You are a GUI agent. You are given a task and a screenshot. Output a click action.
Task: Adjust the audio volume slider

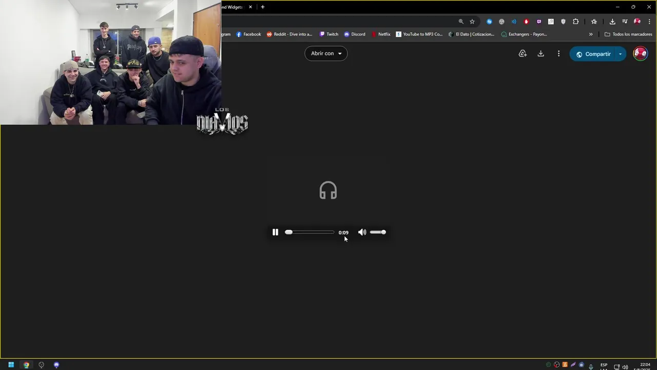378,232
